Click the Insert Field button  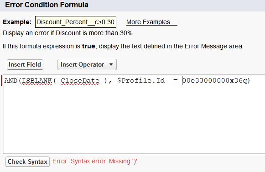tap(25, 64)
